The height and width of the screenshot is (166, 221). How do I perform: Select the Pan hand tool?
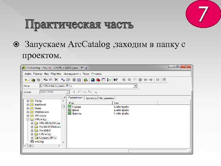pos(135,80)
